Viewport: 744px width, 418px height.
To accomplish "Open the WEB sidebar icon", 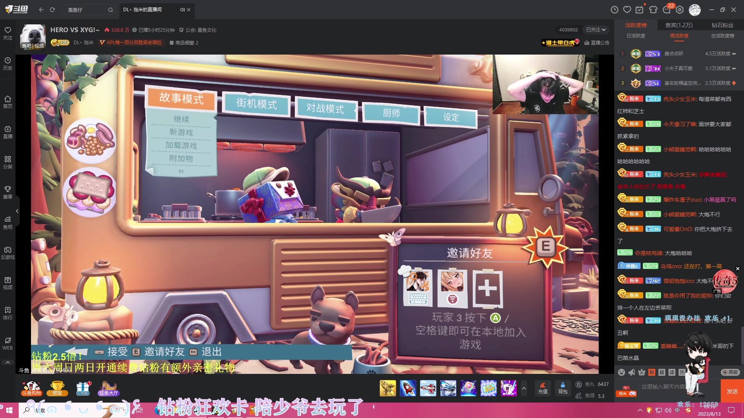I will click(8, 343).
